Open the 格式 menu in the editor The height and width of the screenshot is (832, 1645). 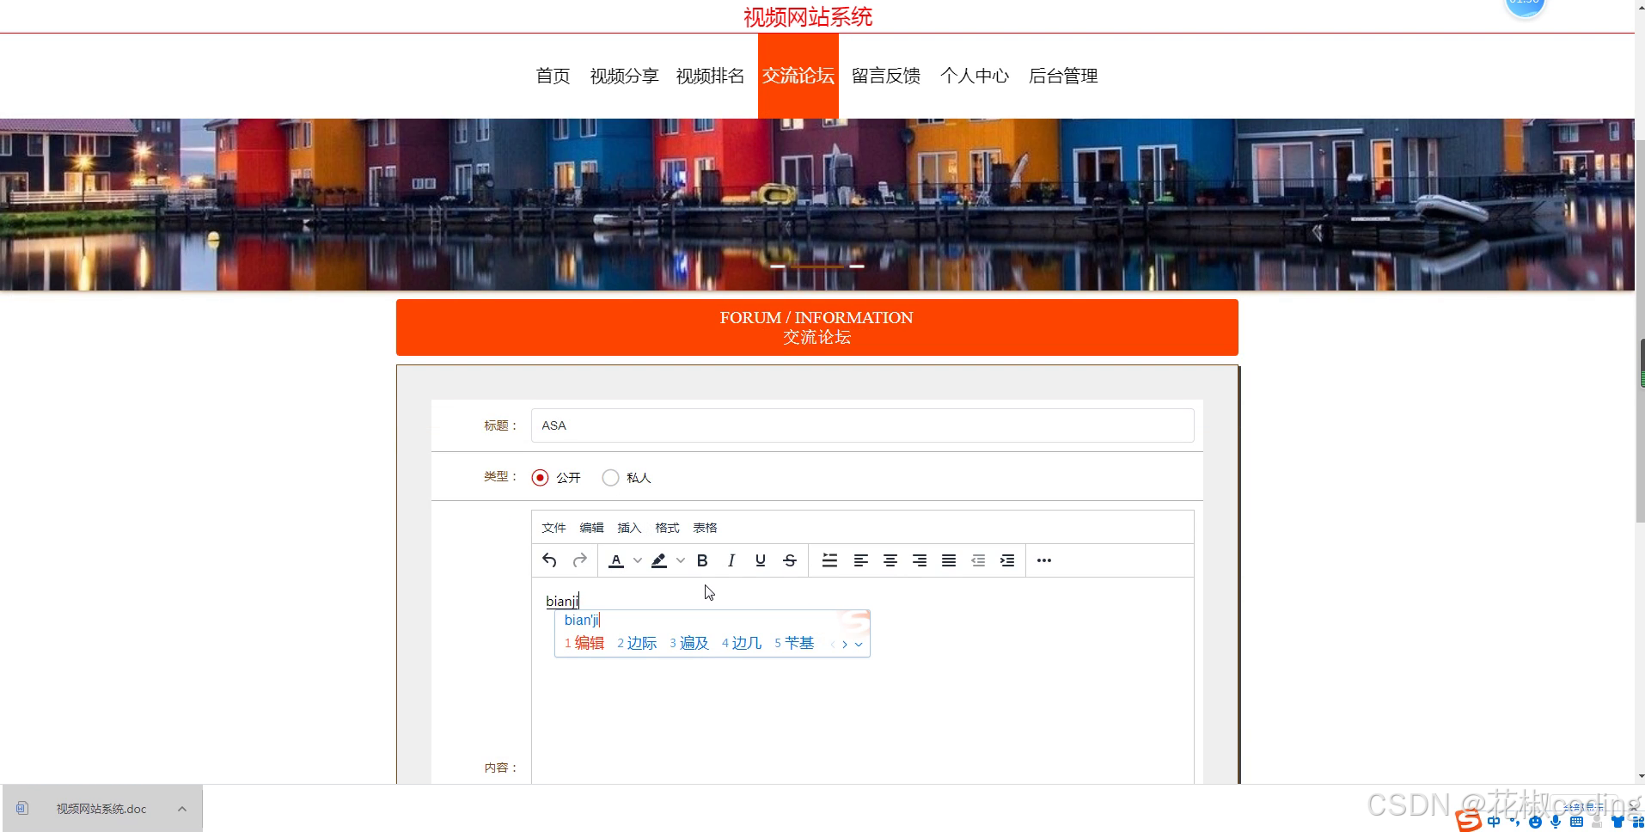point(667,527)
